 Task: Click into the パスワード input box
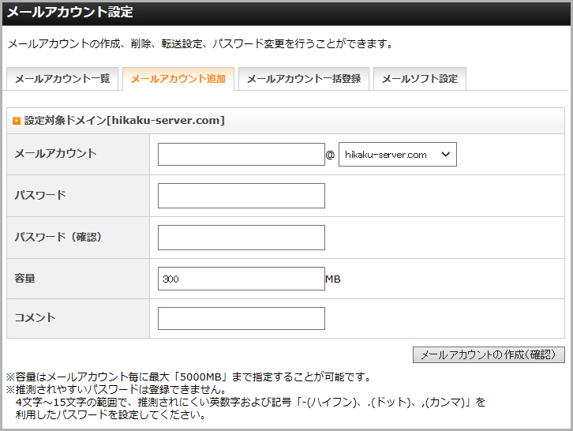click(x=241, y=196)
